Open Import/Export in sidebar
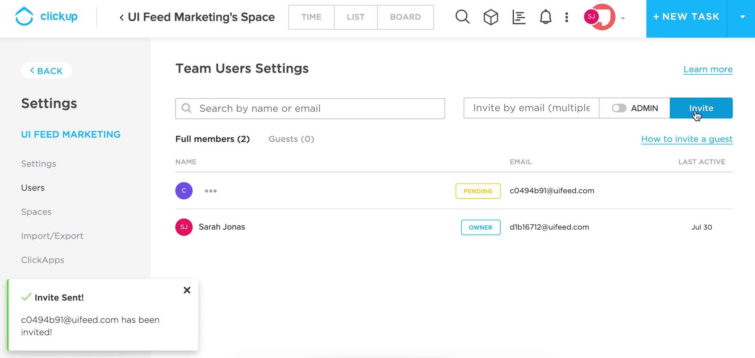This screenshot has height=358, width=755. click(52, 236)
